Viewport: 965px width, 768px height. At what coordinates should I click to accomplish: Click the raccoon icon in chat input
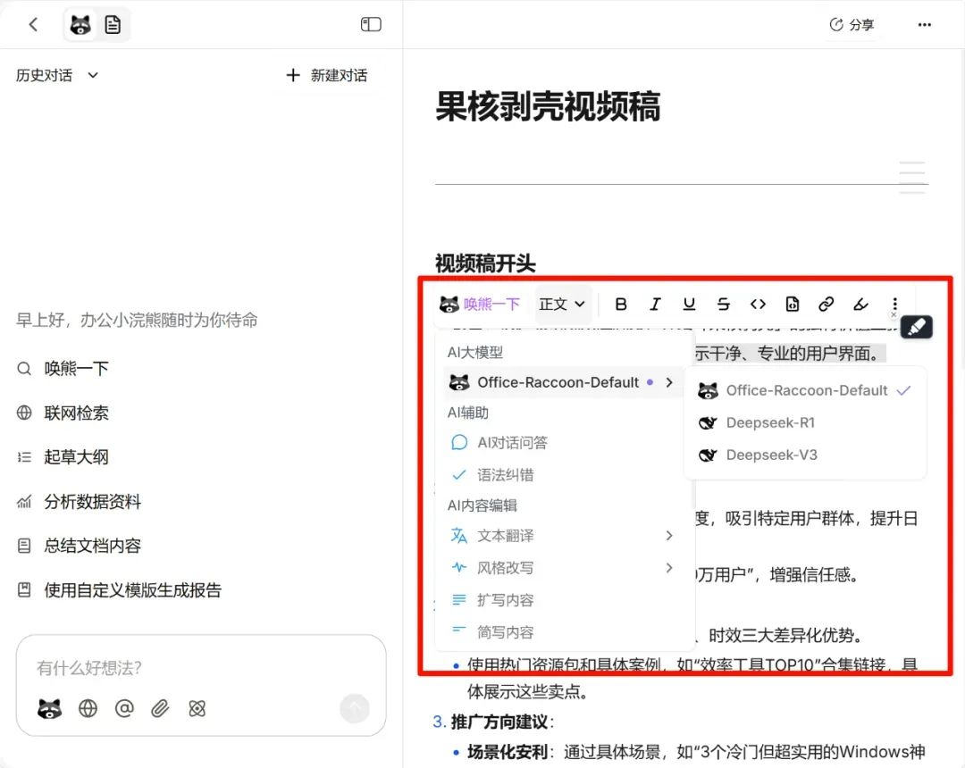point(50,708)
